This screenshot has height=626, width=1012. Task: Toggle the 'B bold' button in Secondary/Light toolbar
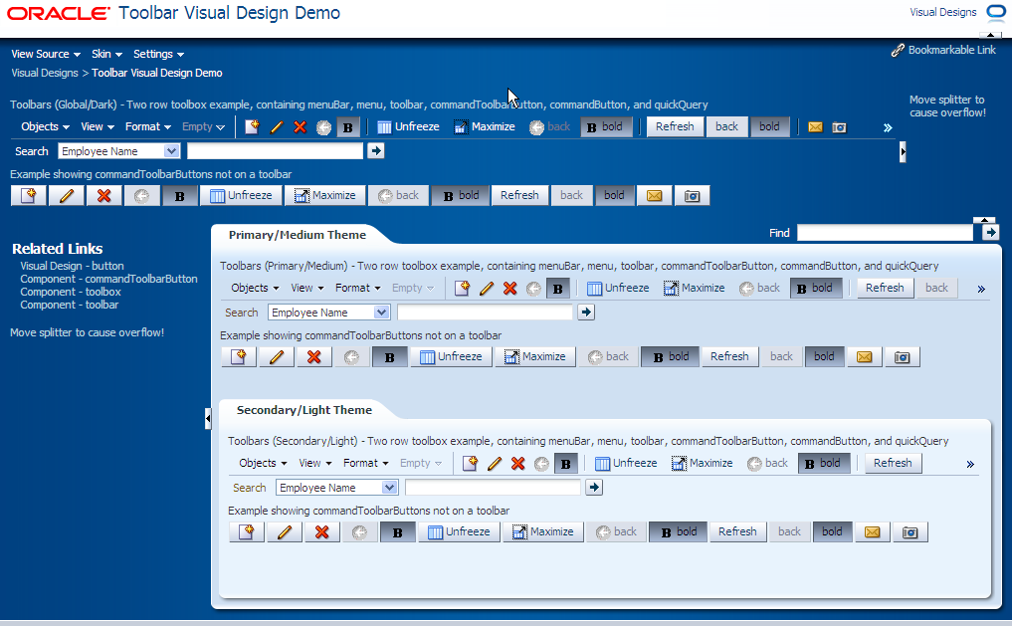[x=823, y=464]
